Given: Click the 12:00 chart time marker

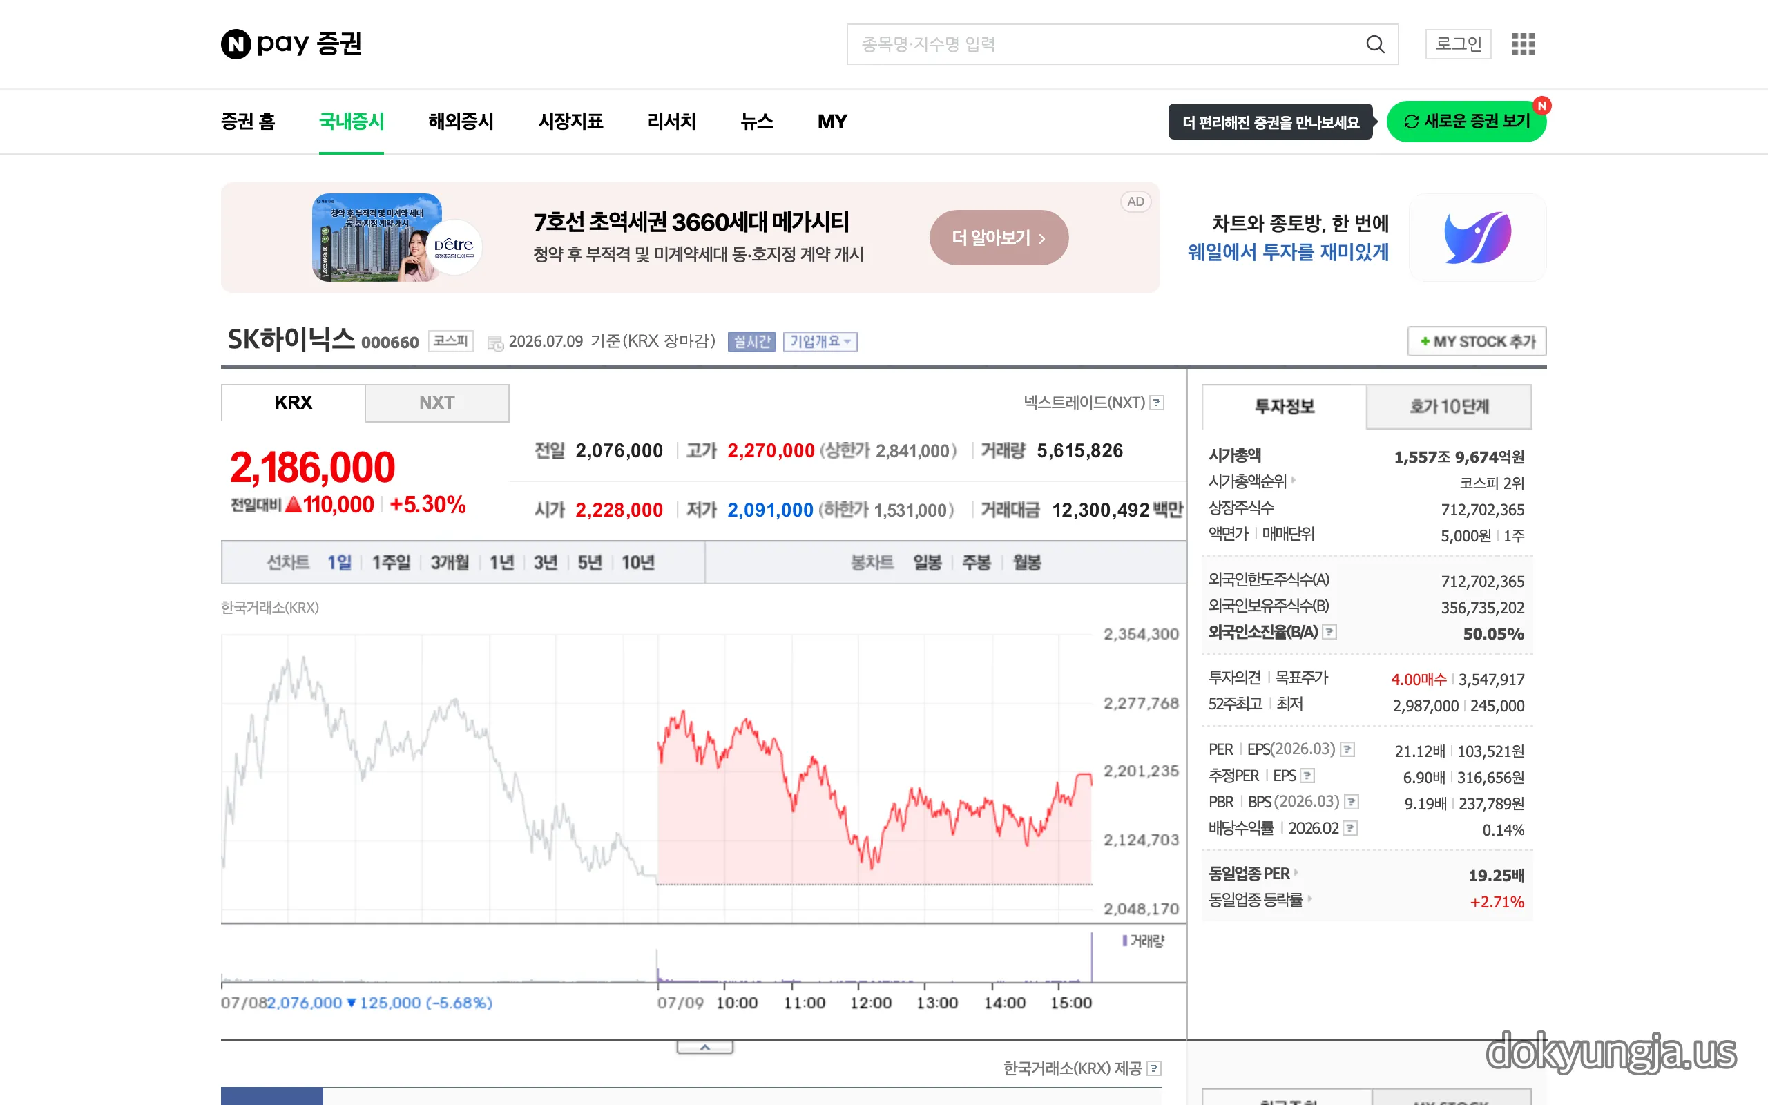Looking at the screenshot, I should point(871,1003).
